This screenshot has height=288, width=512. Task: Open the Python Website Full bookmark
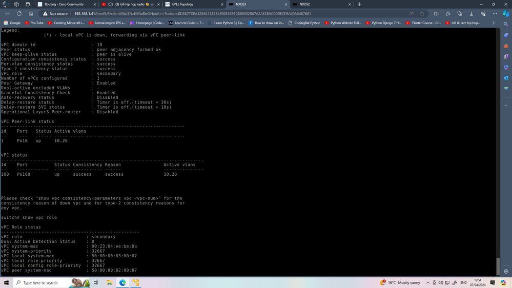coord(343,23)
